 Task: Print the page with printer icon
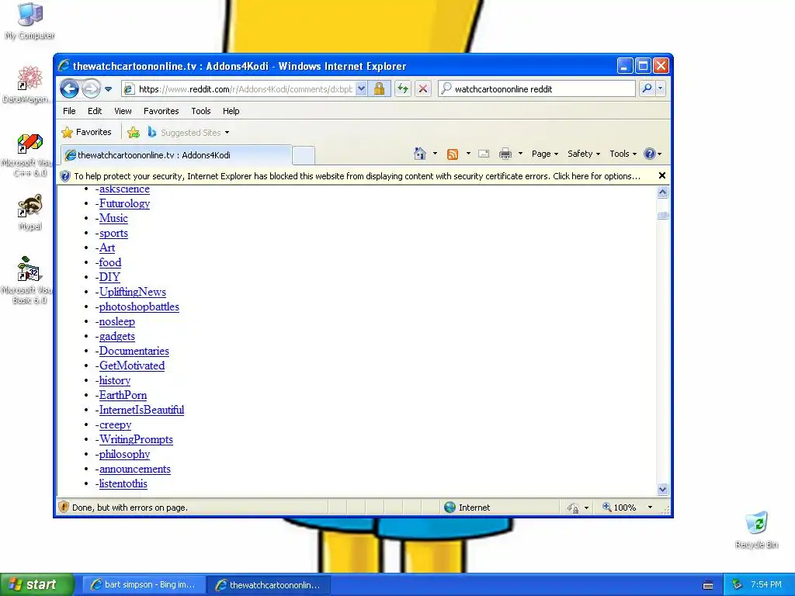[505, 154]
